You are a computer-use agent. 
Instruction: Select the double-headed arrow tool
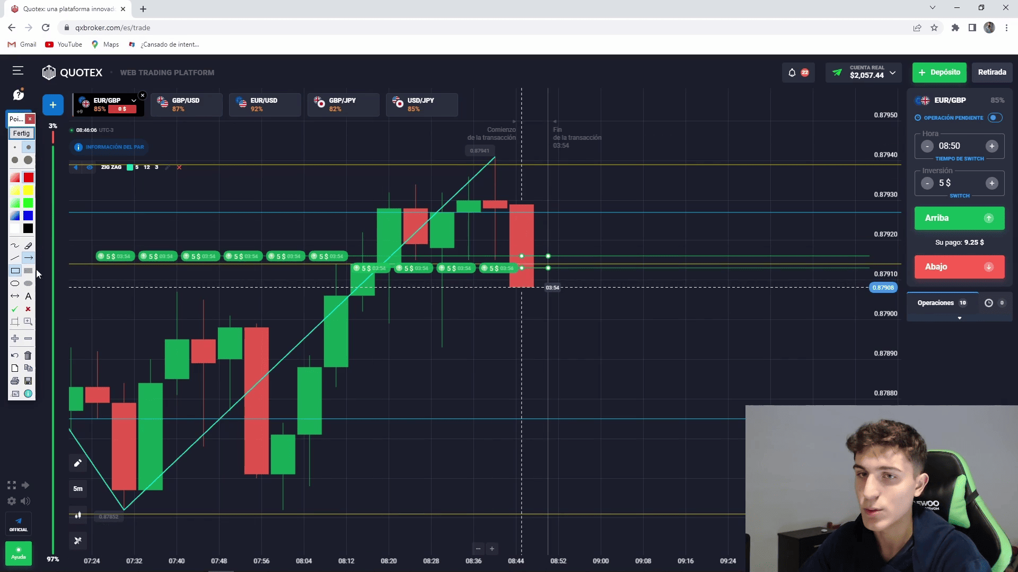[x=15, y=296]
